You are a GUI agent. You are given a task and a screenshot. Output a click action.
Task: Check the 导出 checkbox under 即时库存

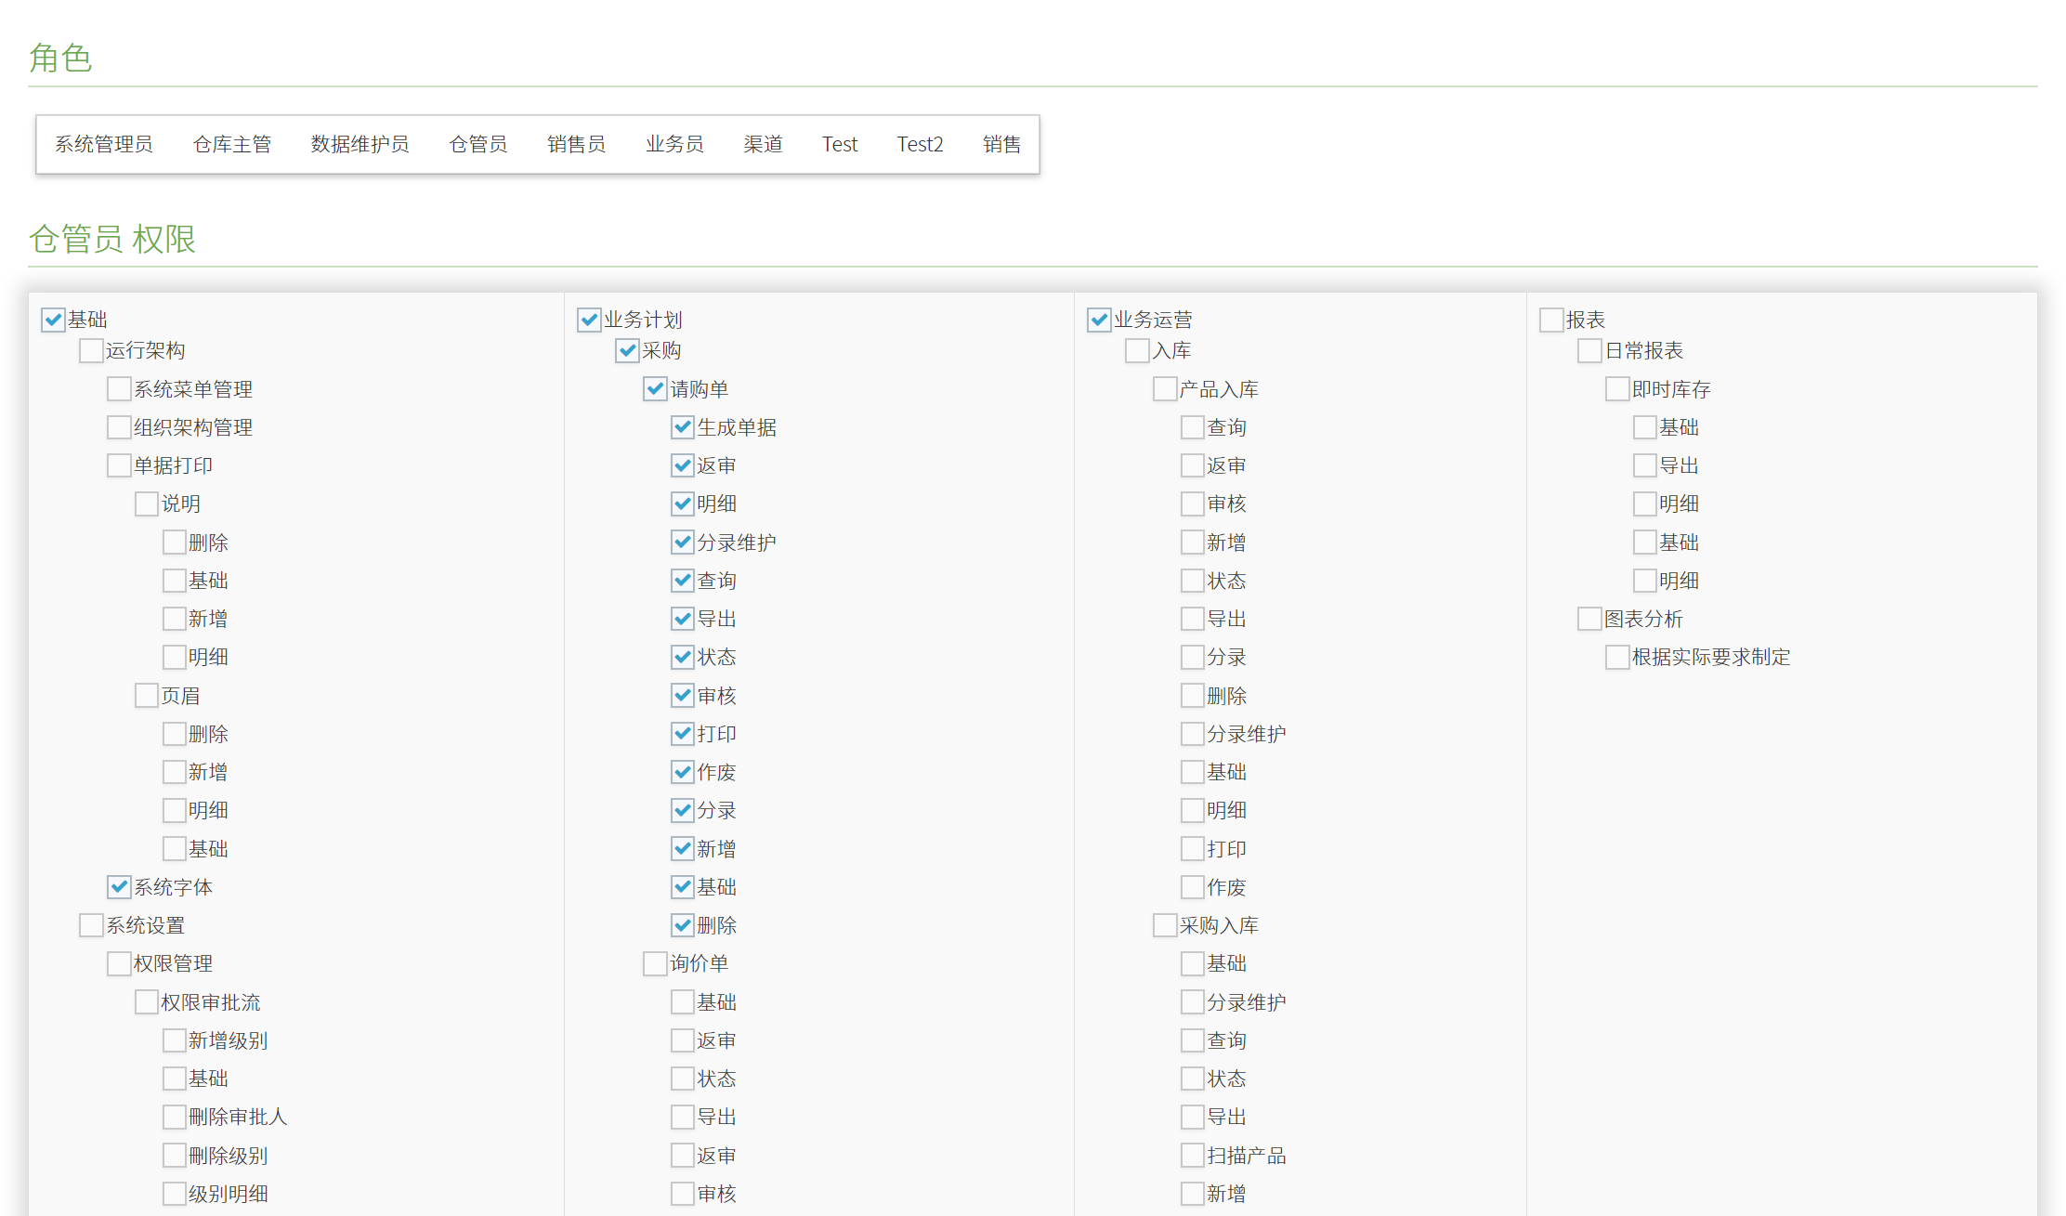pos(1646,465)
